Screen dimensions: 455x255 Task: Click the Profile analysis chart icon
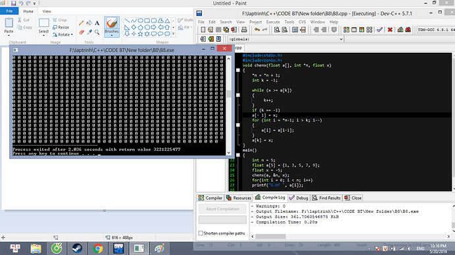[400, 30]
